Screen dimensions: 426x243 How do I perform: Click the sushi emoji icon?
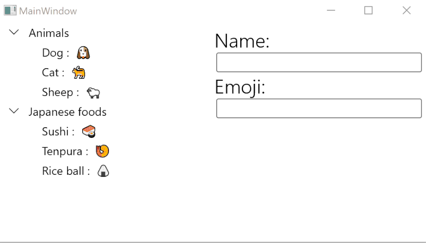[x=89, y=132]
